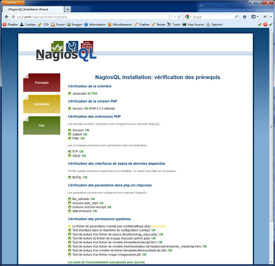Click the Information blue icon

tap(86, 24)
